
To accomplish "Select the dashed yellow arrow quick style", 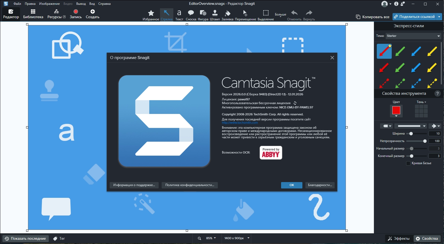I will pos(432,83).
